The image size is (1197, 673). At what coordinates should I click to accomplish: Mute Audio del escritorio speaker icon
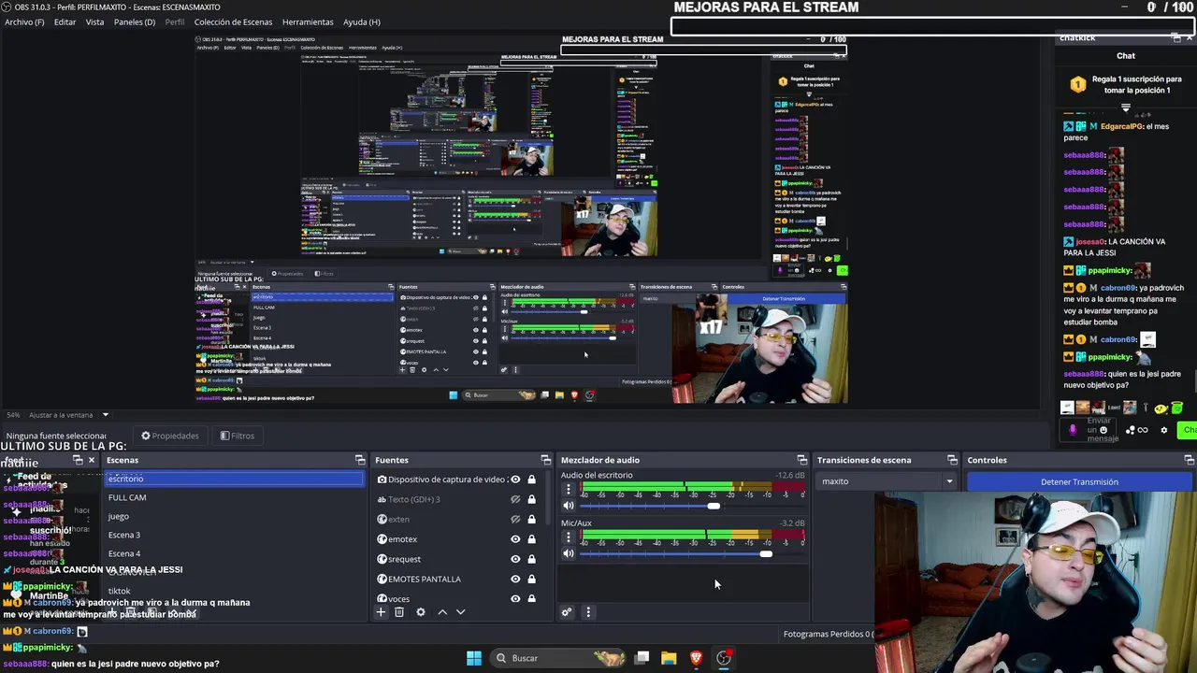pyautogui.click(x=568, y=506)
